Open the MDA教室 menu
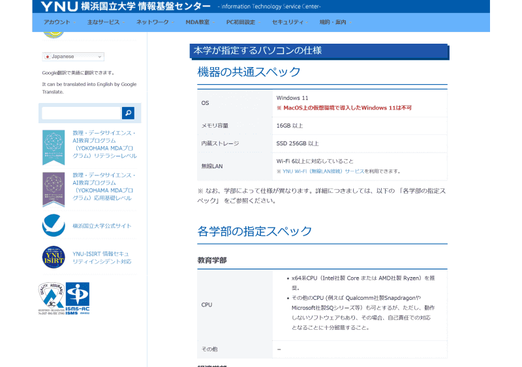Screen dimensions: 522x367 [200, 22]
